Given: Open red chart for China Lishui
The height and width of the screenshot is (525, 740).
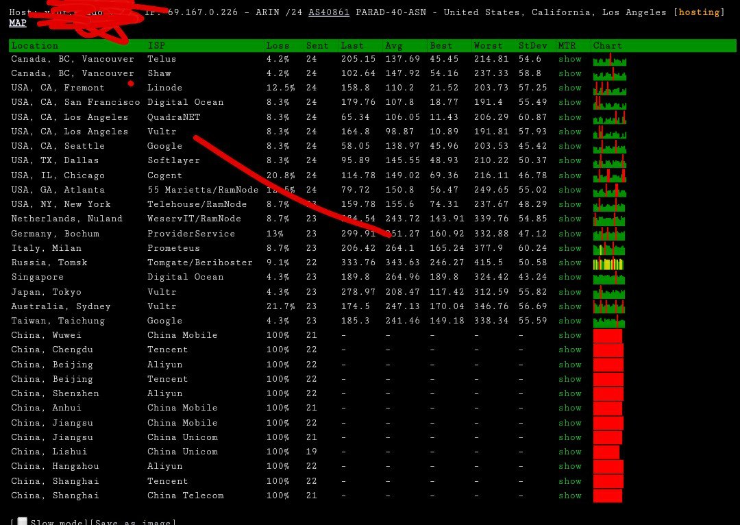Looking at the screenshot, I should (606, 452).
